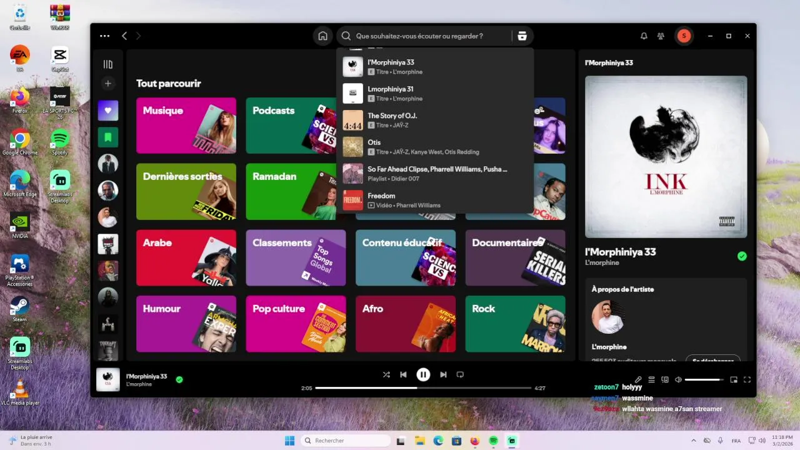Open Friend Activity people icon
800x450 pixels.
(x=661, y=36)
